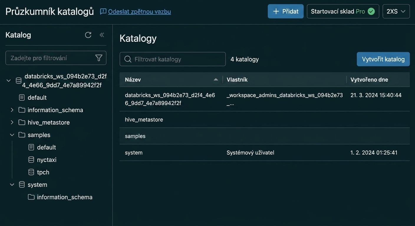Select tpch schema in tree

click(43, 172)
